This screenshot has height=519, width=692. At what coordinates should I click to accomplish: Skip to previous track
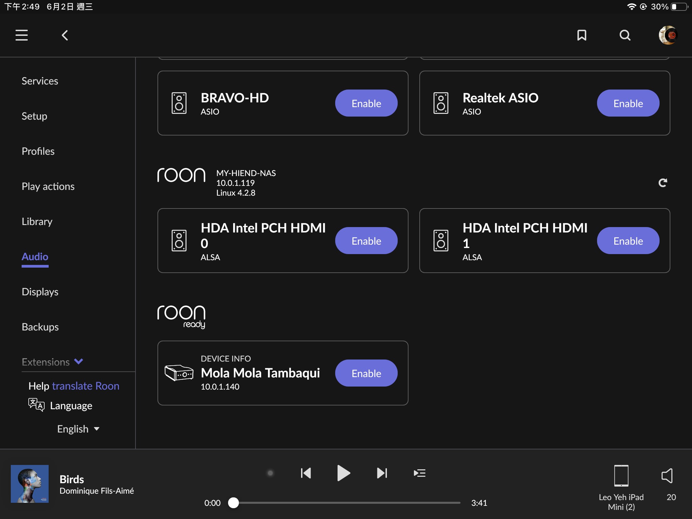point(306,473)
